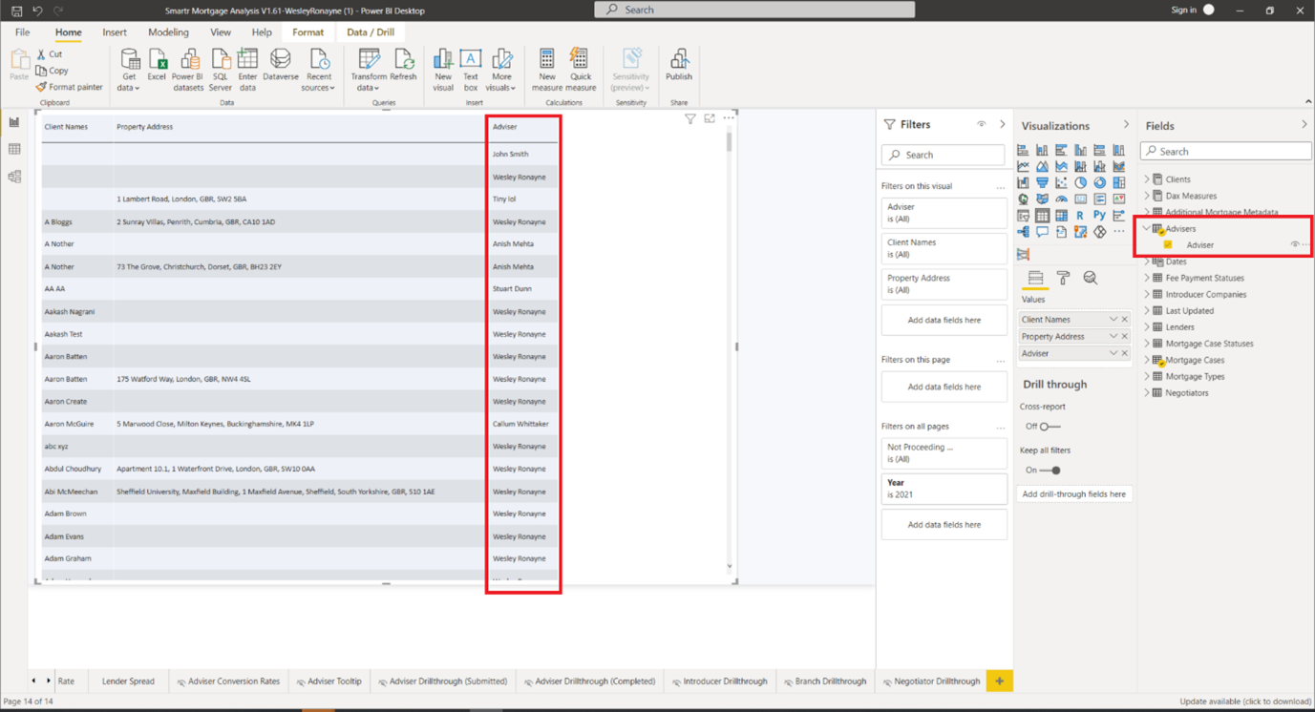Select the Matrix visualization icon

(x=1061, y=216)
